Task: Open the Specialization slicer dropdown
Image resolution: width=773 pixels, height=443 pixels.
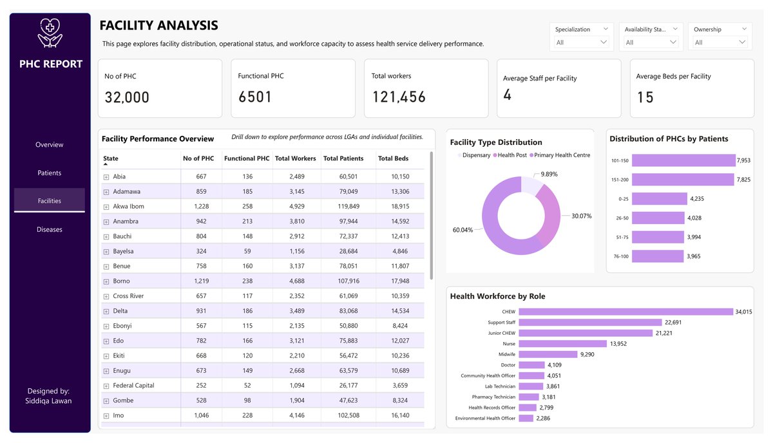Action: [x=581, y=42]
